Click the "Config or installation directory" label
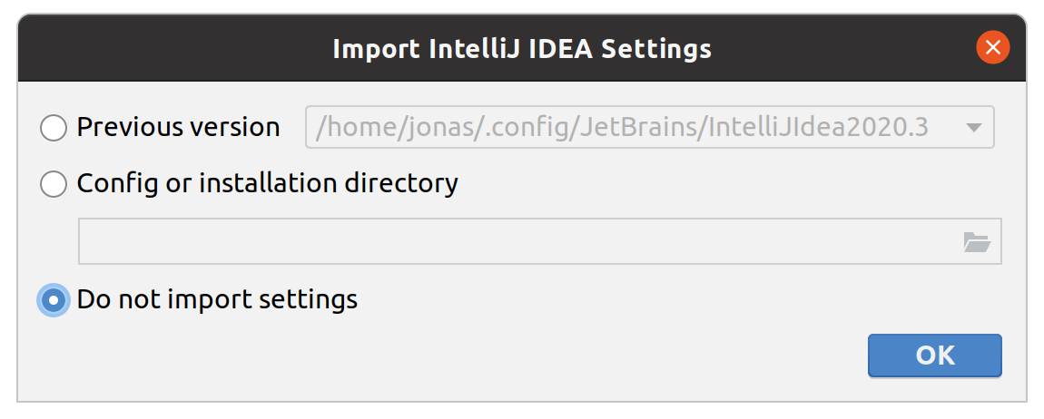 click(x=267, y=184)
